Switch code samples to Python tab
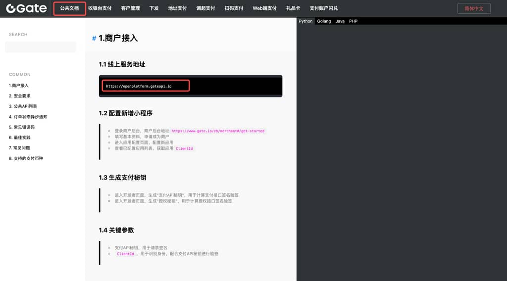 coord(305,21)
